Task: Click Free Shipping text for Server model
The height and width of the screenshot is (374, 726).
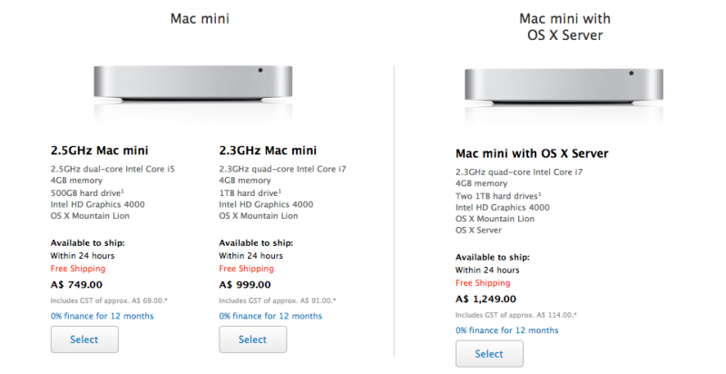Action: tap(482, 283)
